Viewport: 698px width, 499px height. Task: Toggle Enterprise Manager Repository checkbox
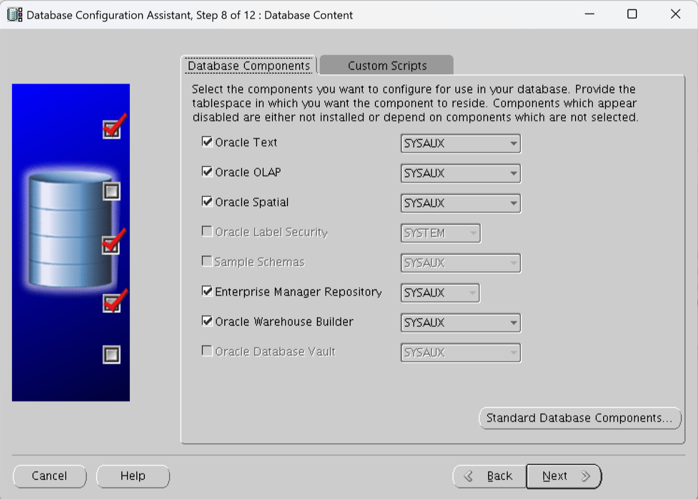point(207,291)
